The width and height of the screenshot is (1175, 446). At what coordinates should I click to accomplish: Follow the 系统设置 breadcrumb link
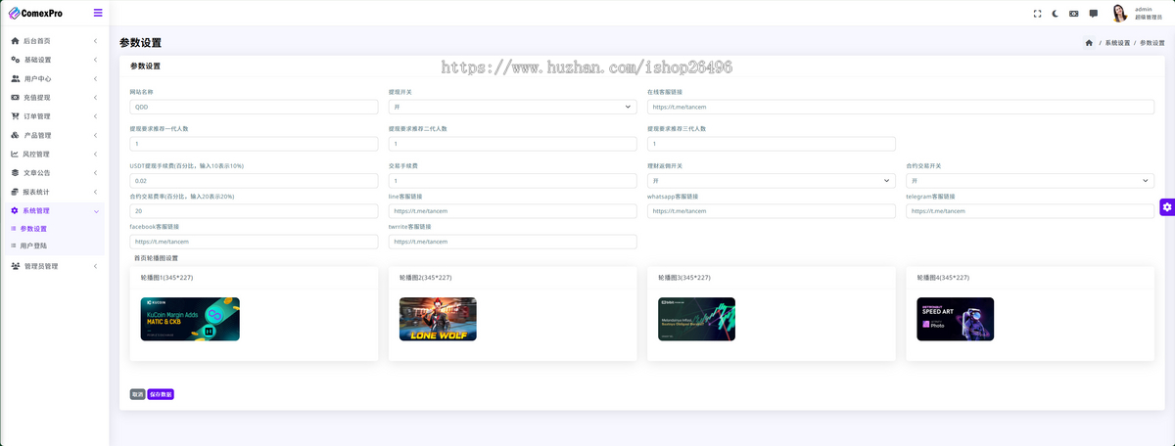point(1117,43)
